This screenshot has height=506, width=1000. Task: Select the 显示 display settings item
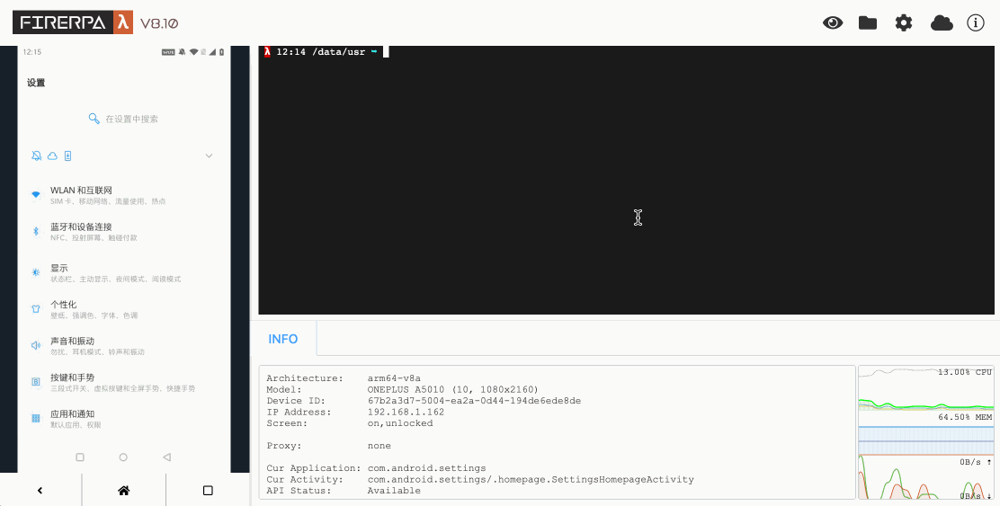click(108, 273)
